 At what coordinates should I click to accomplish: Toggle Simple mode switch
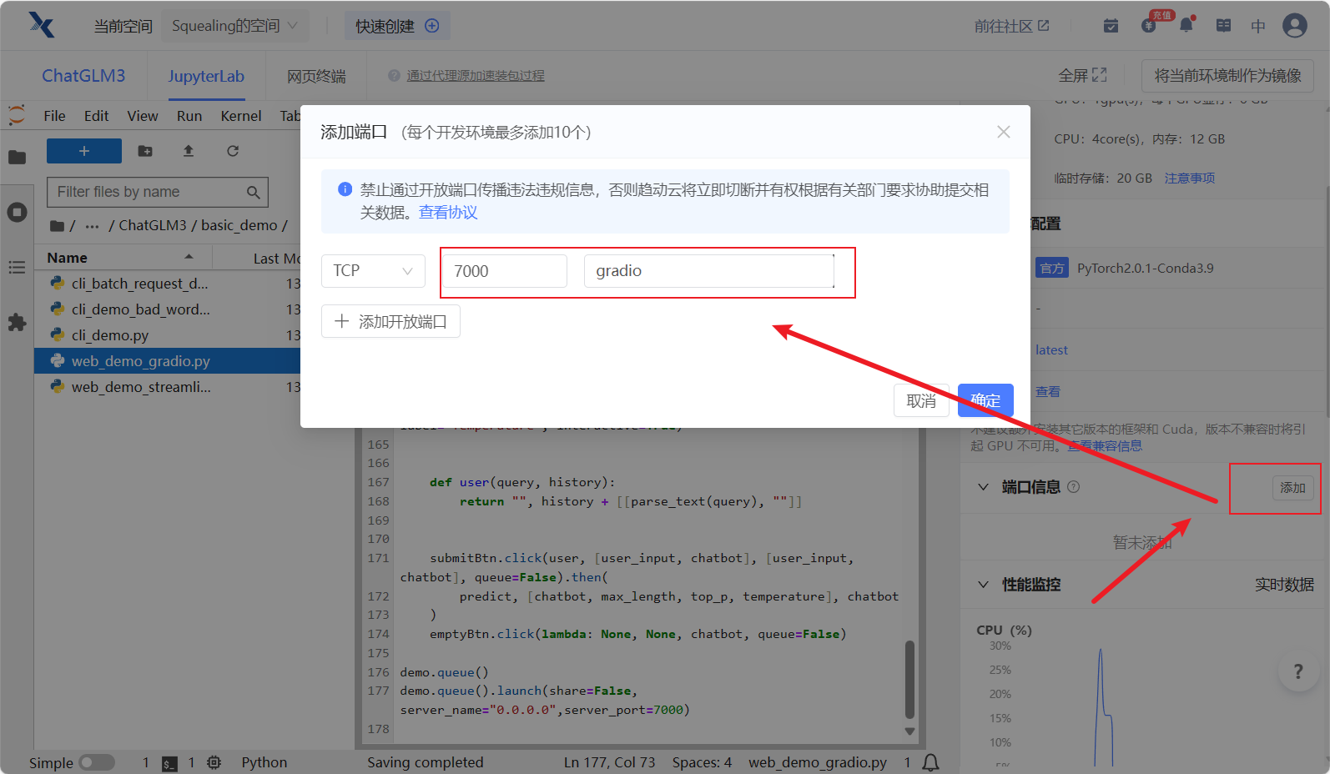[97, 762]
